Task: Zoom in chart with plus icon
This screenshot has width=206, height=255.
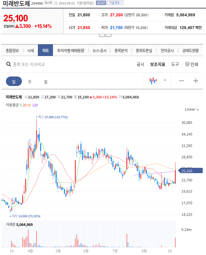Action: coord(196,81)
